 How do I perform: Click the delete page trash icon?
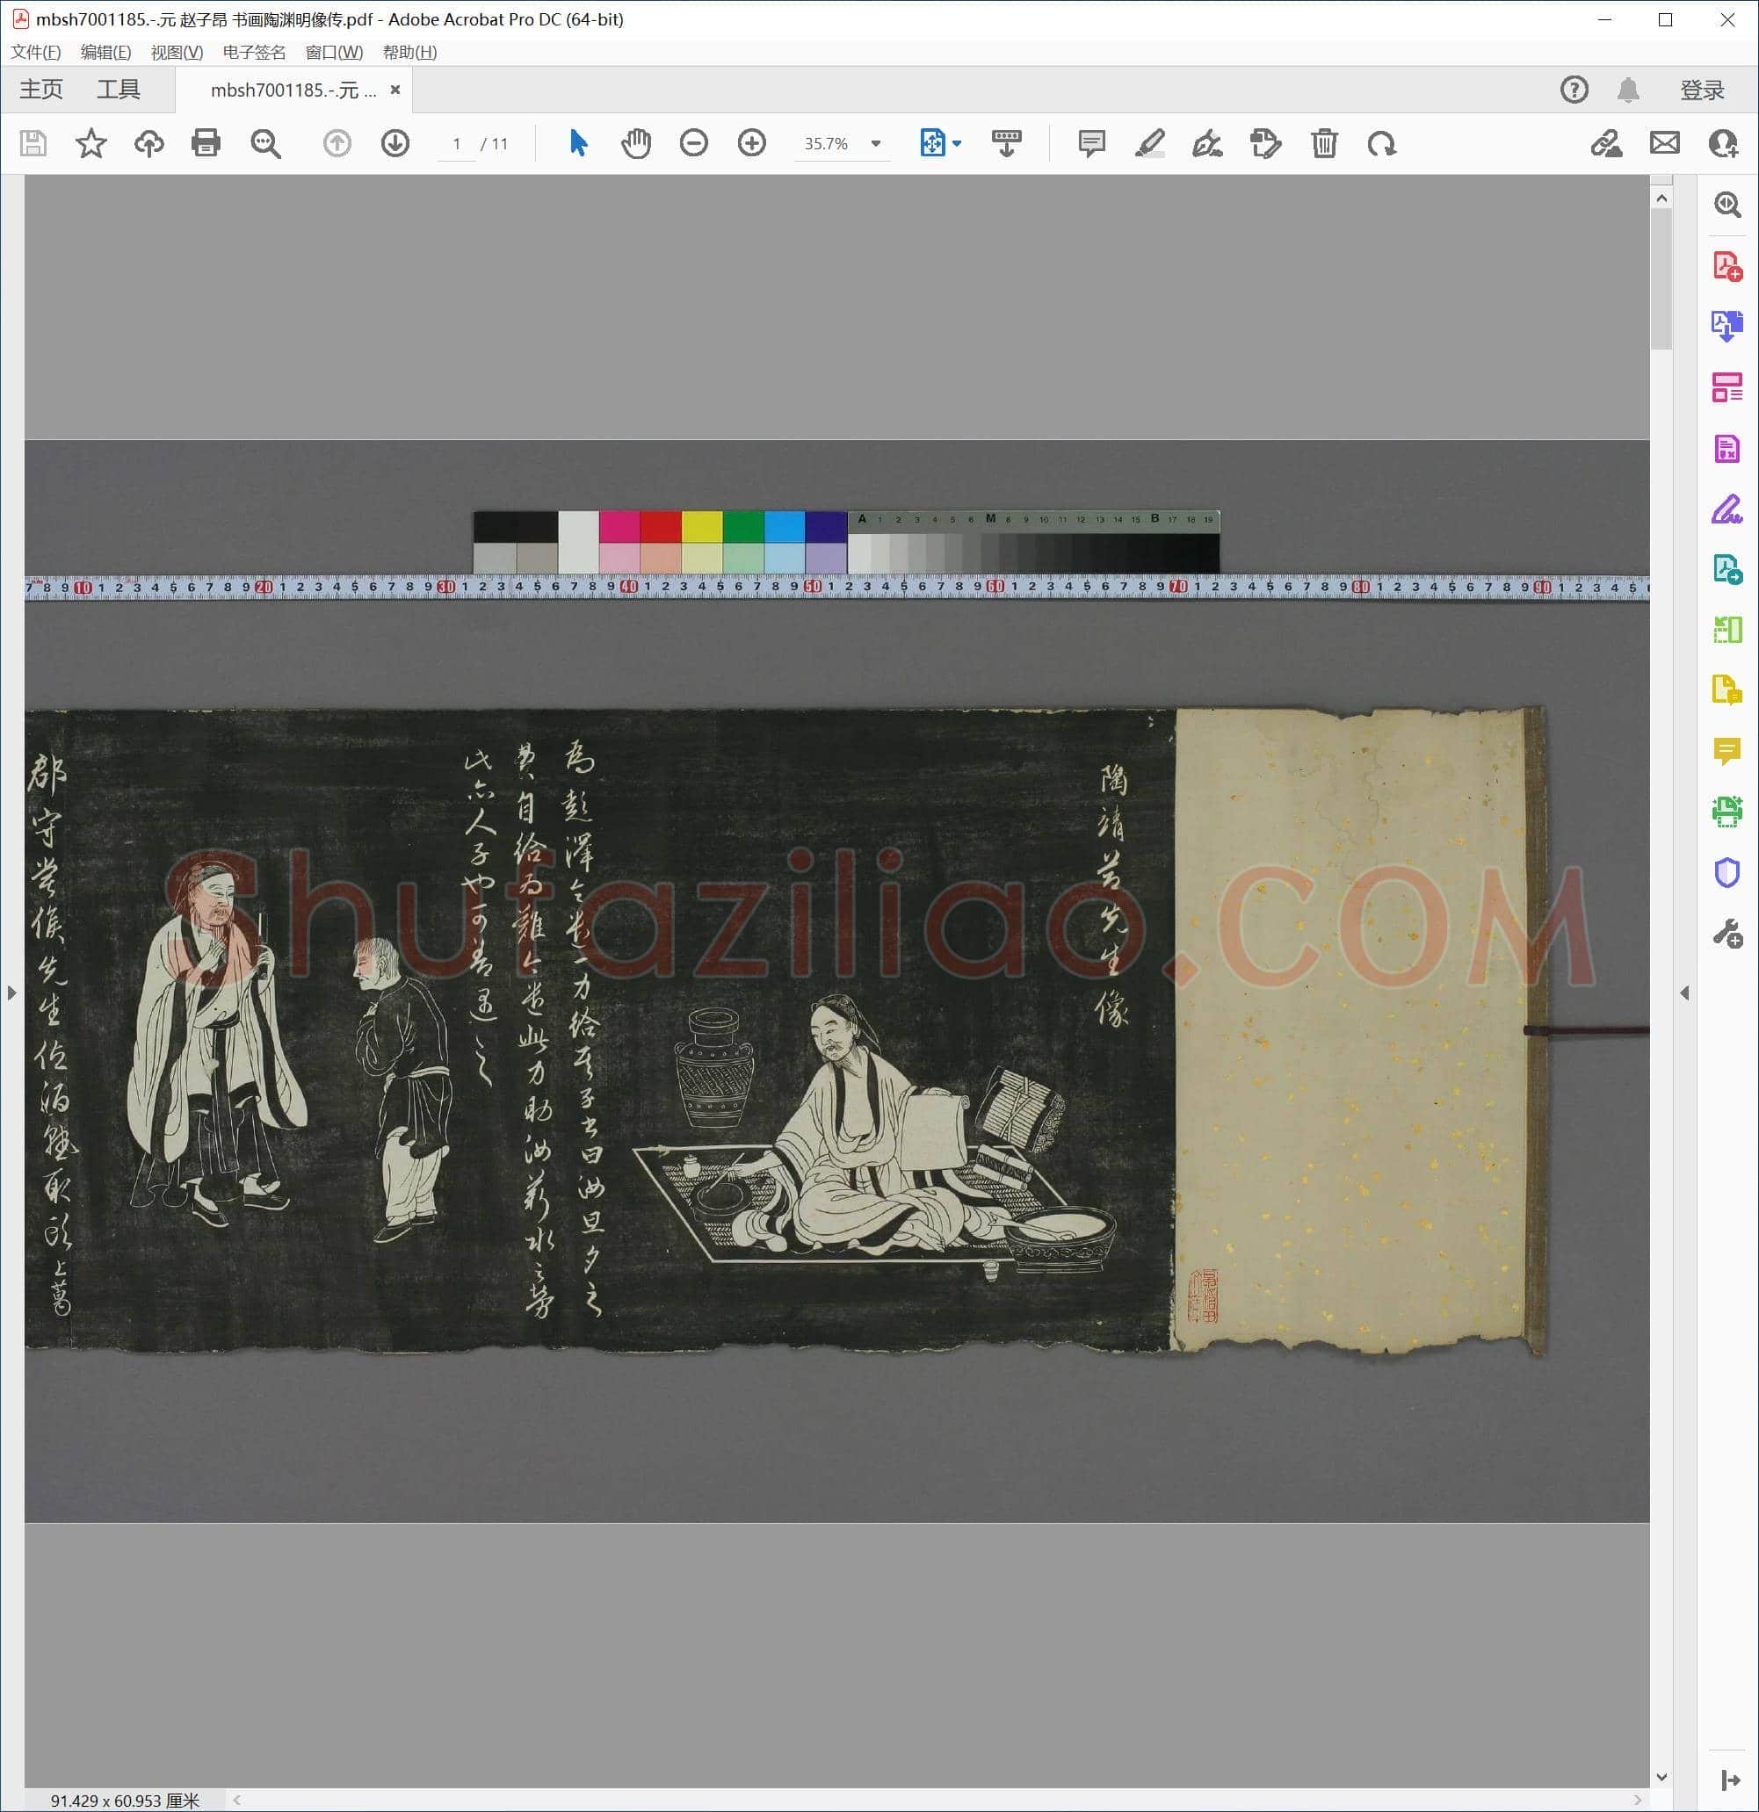pyautogui.click(x=1324, y=143)
